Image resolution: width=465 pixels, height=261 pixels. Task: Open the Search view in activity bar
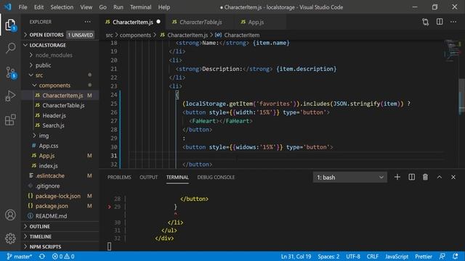10,48
